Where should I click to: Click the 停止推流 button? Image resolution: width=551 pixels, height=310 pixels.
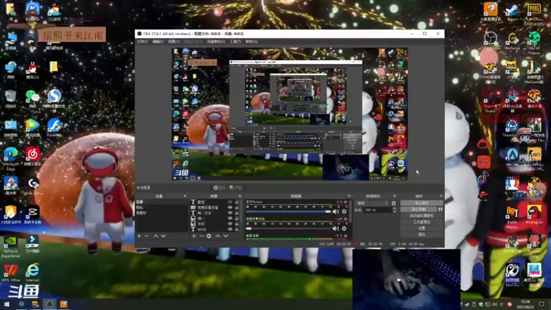(422, 203)
